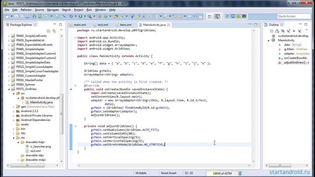This screenshot has height=177, width=315.
Task: Click the Back navigation arrow icon
Action: [181, 16]
